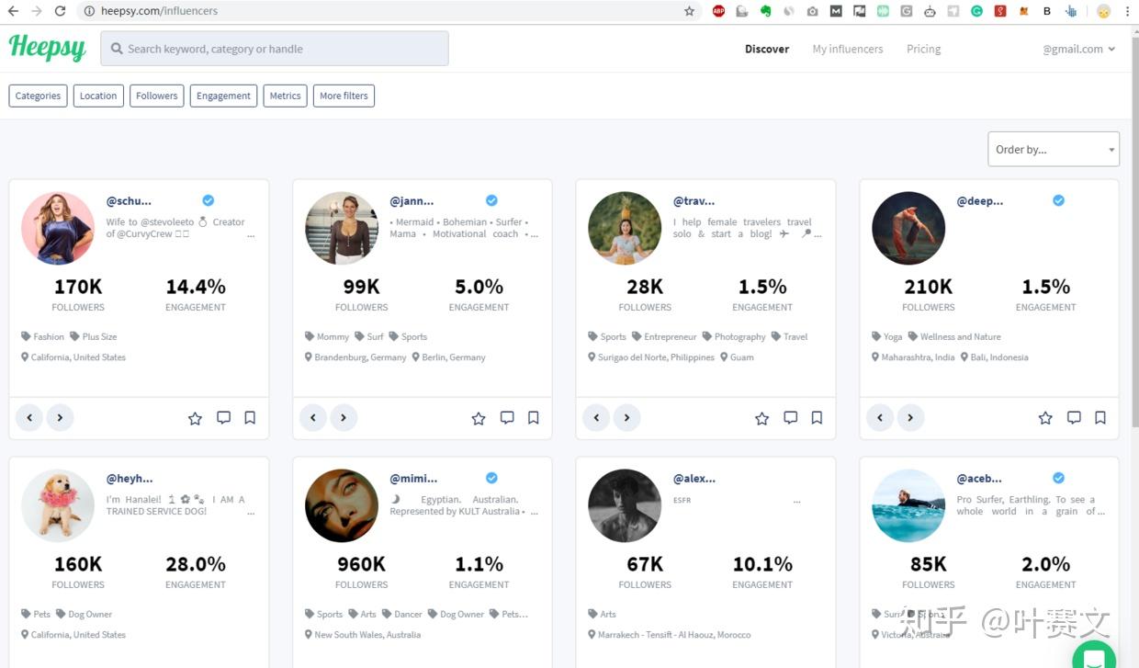Favorite @schu... card with star icon
The height and width of the screenshot is (668, 1139).
[195, 418]
